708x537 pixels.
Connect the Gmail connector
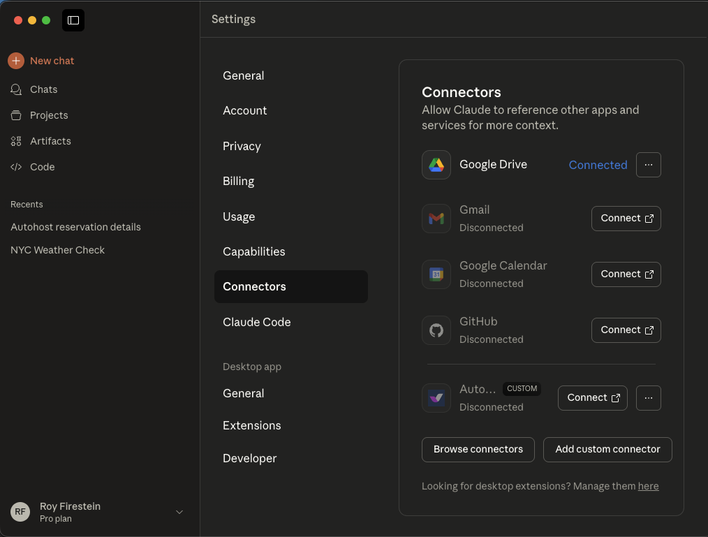tap(626, 218)
